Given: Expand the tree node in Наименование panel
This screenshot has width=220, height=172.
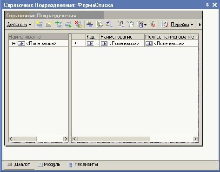Looking at the screenshot, I should tap(14, 44).
